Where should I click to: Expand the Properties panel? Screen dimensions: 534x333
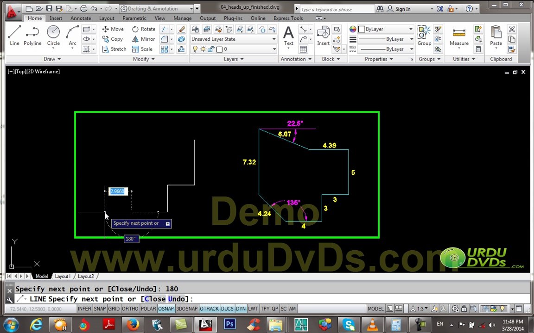[379, 59]
